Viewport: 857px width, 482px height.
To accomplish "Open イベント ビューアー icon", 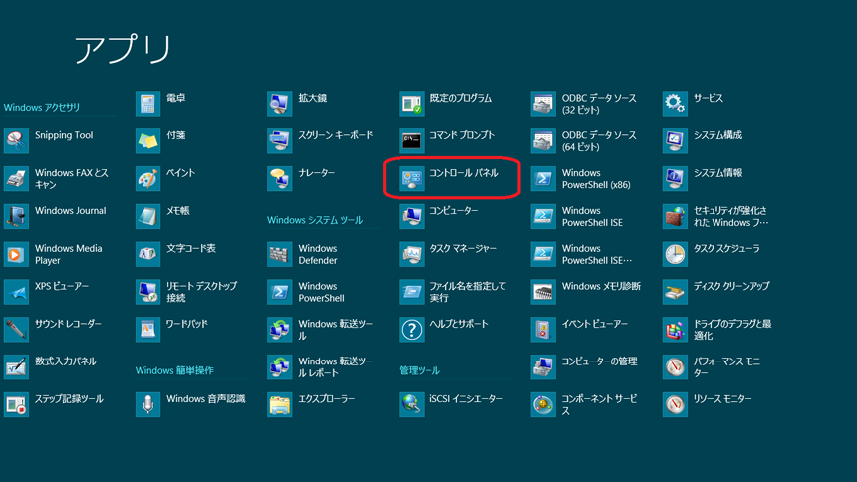I will coord(543,330).
